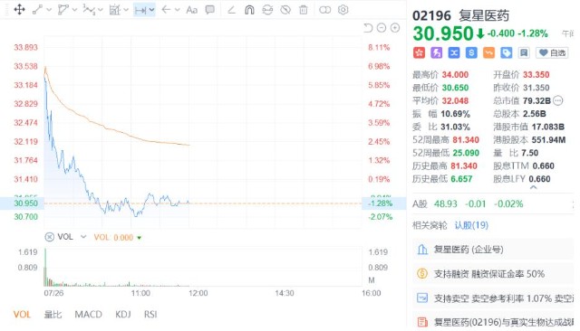Click the comment bubble annotation tool
580x331 pixels.
point(210,10)
